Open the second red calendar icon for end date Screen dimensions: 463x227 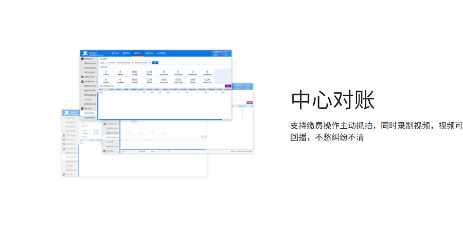pyautogui.click(x=150, y=63)
